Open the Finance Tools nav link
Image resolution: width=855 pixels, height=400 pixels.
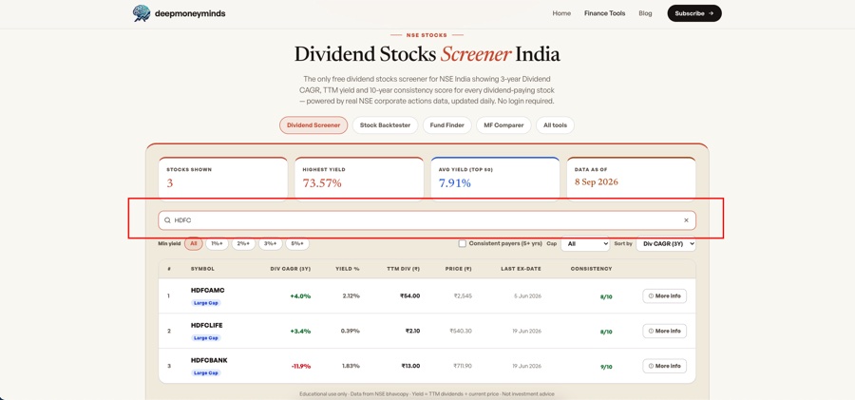[605, 13]
